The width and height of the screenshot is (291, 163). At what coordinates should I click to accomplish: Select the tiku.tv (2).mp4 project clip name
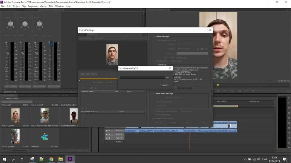coord(8,126)
